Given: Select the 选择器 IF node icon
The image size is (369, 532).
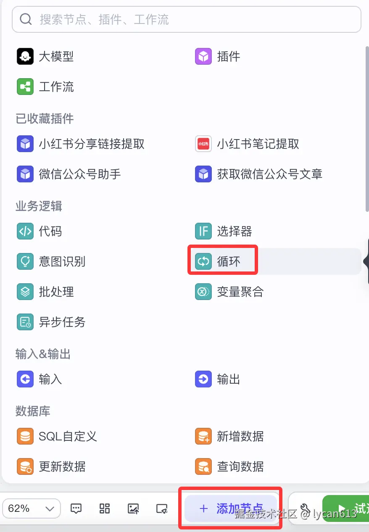Looking at the screenshot, I should 203,231.
